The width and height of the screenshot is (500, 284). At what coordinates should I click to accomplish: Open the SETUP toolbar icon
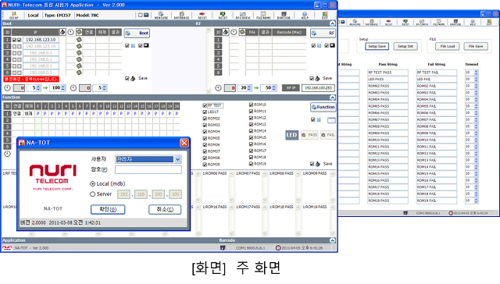[x=14, y=15]
